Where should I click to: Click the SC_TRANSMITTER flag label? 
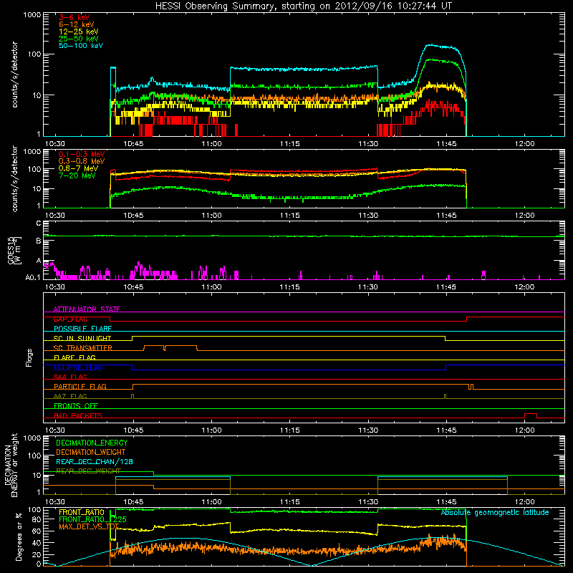82,348
